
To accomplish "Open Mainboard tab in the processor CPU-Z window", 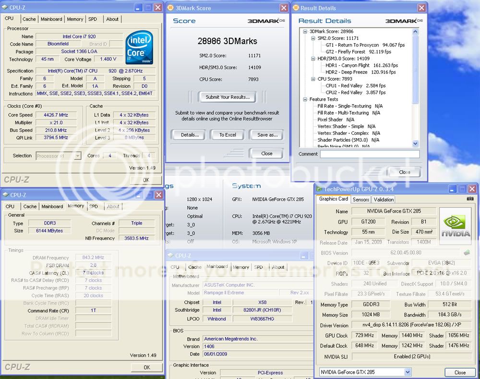I will point(51,19).
